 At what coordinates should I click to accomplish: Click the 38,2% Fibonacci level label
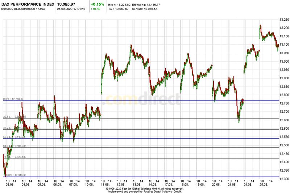14,127
